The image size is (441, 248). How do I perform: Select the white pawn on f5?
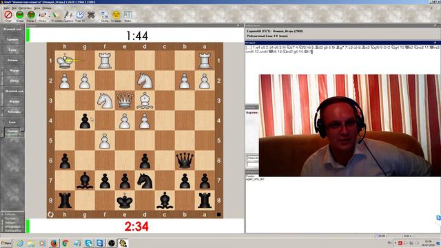[x=105, y=141]
